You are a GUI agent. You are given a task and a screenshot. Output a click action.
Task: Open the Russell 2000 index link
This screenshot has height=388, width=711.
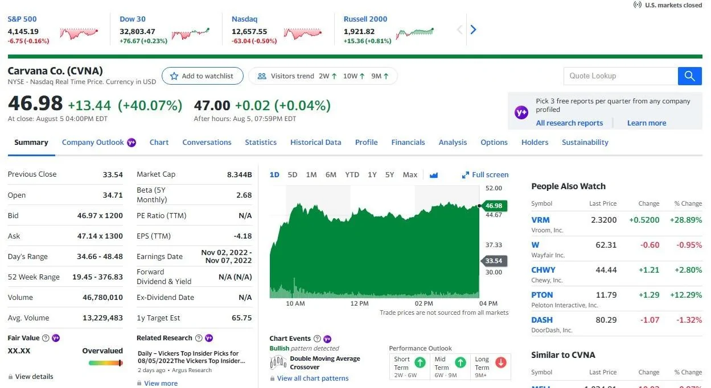(365, 19)
